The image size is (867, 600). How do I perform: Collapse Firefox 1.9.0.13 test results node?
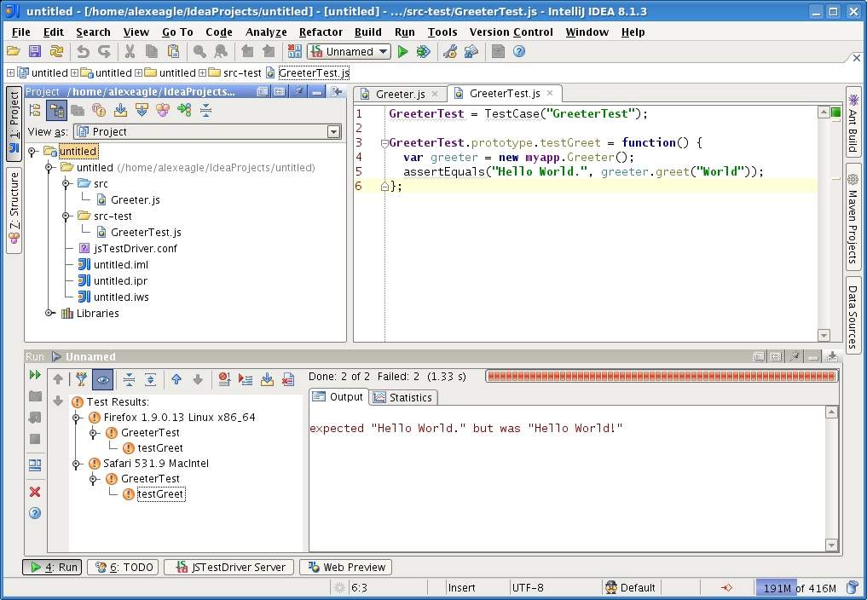[x=77, y=418]
